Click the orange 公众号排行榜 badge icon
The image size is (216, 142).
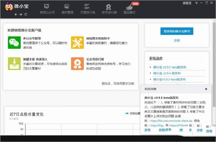point(77,64)
